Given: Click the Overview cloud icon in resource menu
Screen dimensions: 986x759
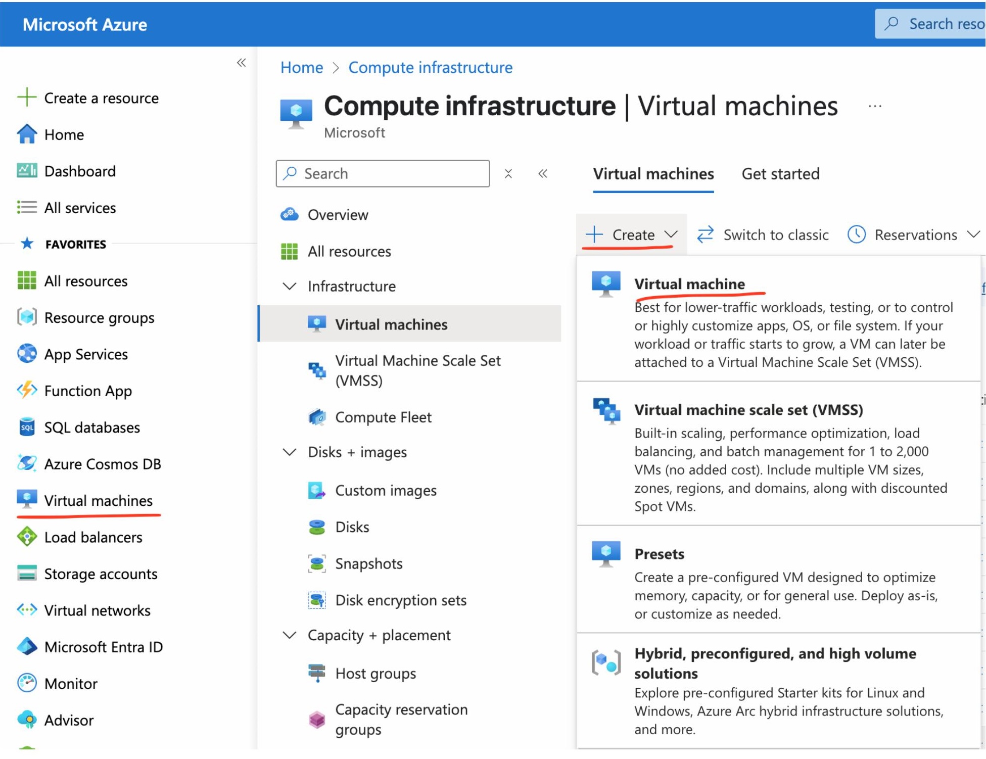Looking at the screenshot, I should pos(289,214).
